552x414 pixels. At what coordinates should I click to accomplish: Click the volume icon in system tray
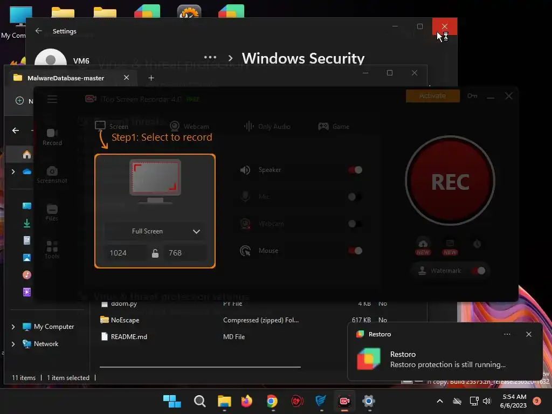tap(487, 401)
